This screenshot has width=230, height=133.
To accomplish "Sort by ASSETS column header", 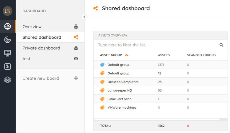I will 164,55.
